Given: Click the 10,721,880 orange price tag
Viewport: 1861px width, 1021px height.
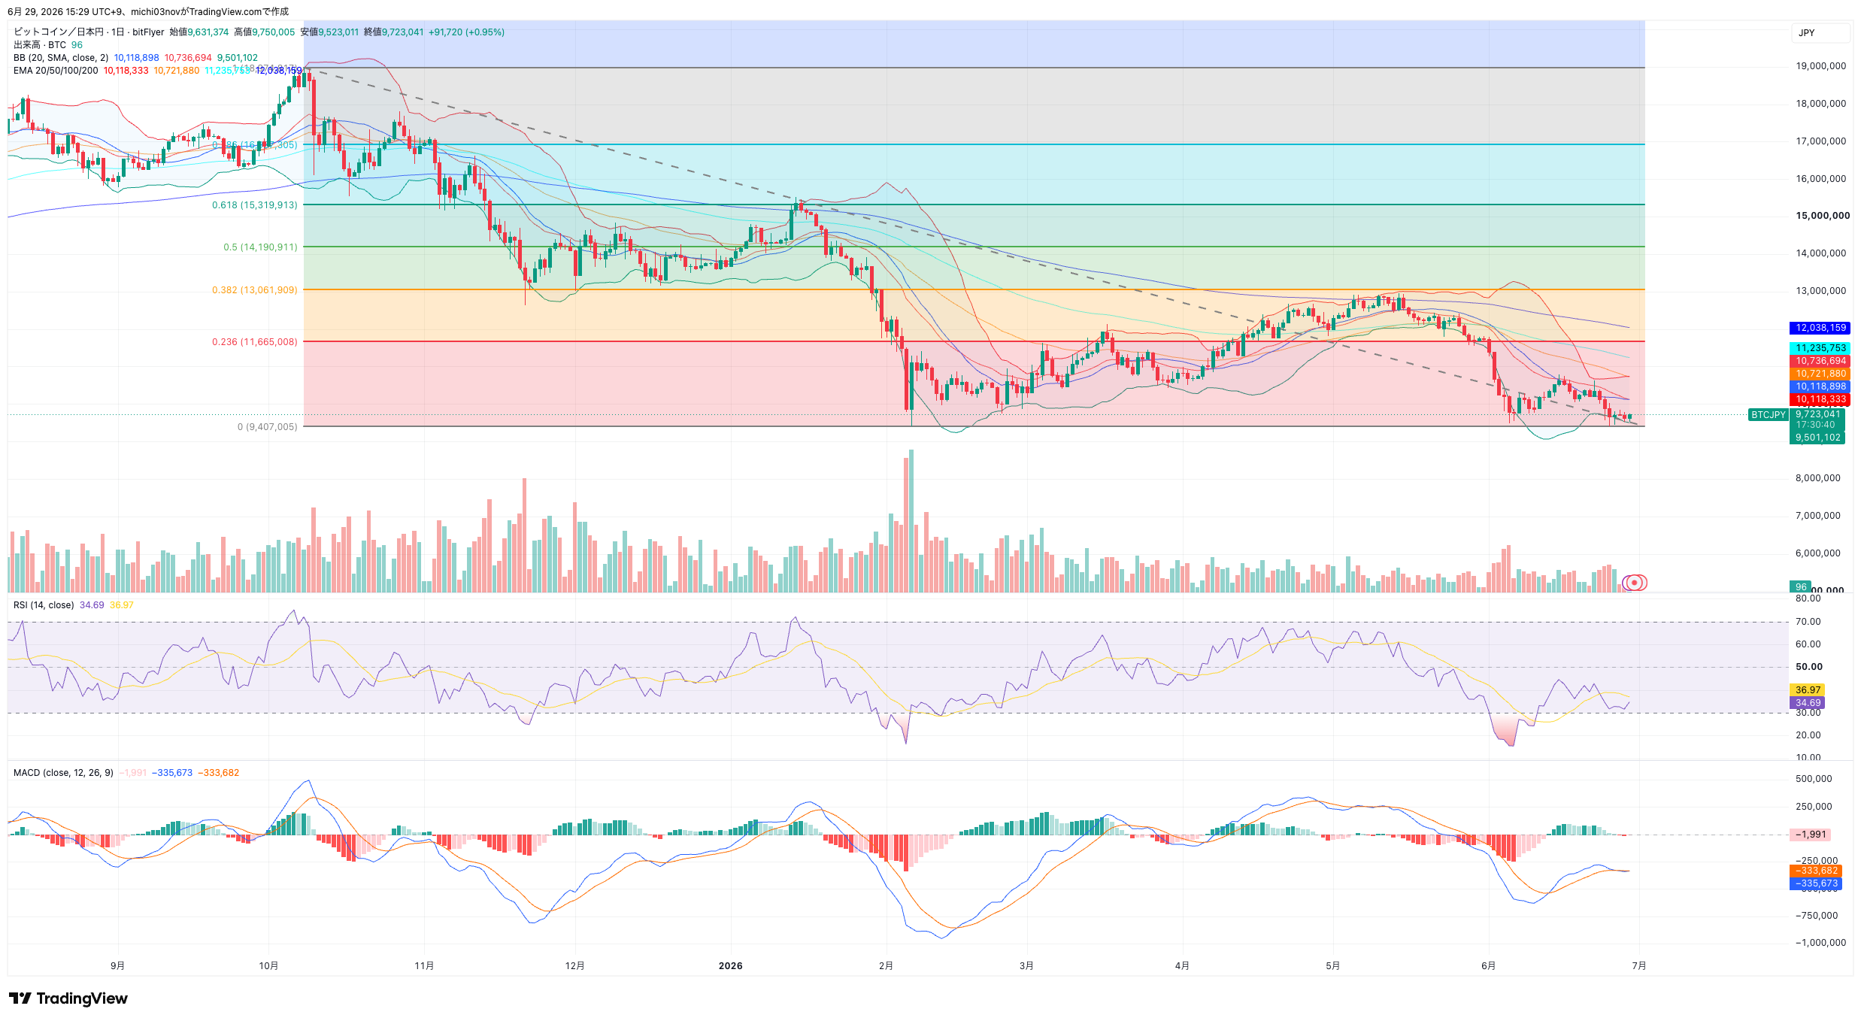Looking at the screenshot, I should 1820,374.
